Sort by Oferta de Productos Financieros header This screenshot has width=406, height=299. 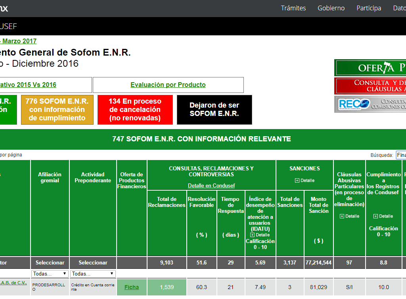click(x=132, y=208)
